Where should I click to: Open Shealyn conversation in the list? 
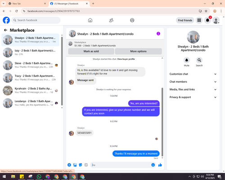coord(30,40)
